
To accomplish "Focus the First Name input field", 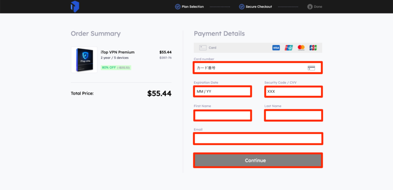I will [x=222, y=115].
